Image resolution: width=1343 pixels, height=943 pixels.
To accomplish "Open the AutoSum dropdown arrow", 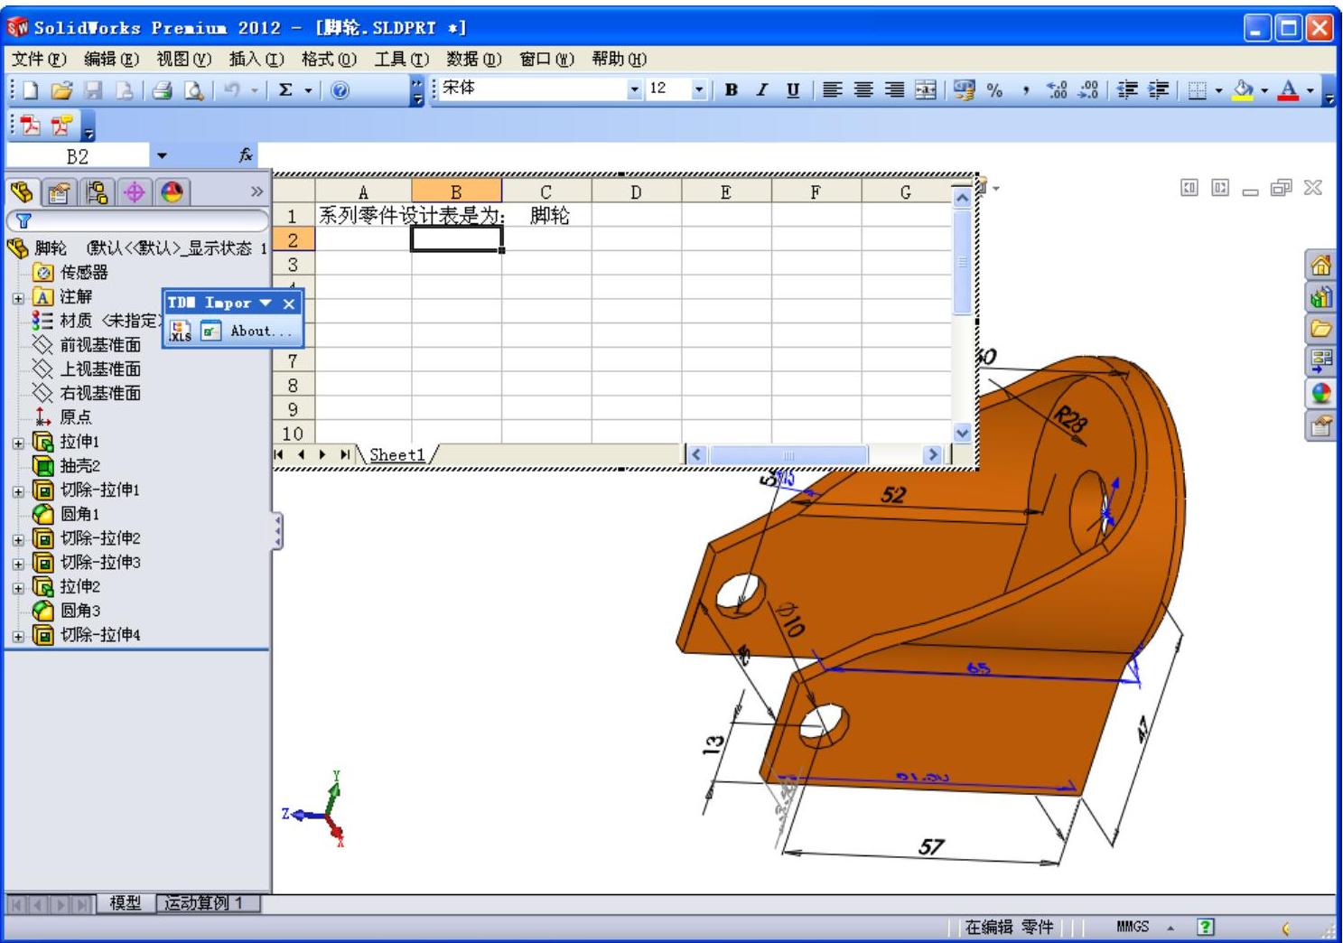I will [x=308, y=90].
